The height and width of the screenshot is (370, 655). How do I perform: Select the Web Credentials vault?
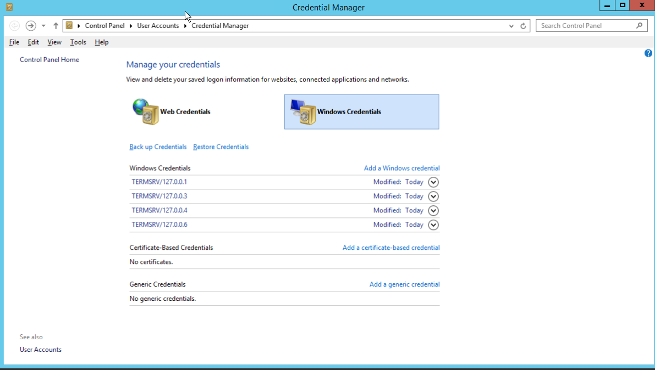click(206, 112)
